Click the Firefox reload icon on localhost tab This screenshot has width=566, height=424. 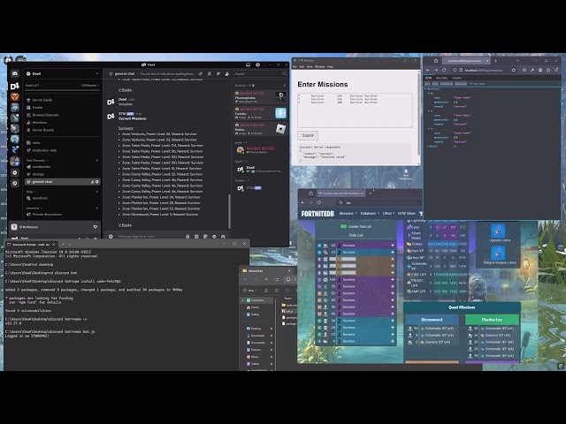click(x=444, y=70)
